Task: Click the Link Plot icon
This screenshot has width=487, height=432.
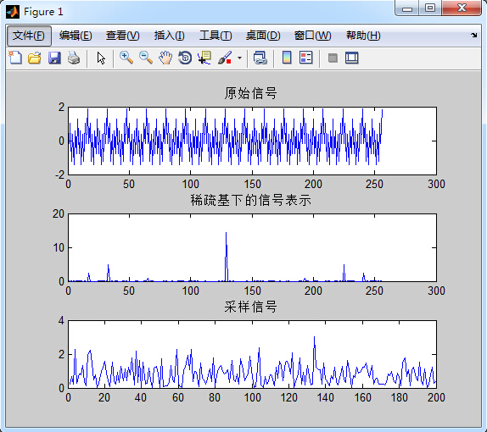Action: point(260,58)
